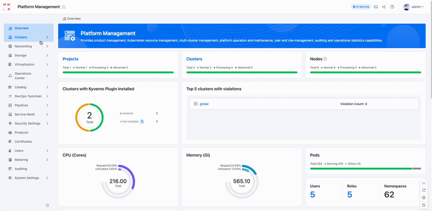Click the 'Total 454' pods label
This screenshot has height=211, width=432.
(x=316, y=164)
